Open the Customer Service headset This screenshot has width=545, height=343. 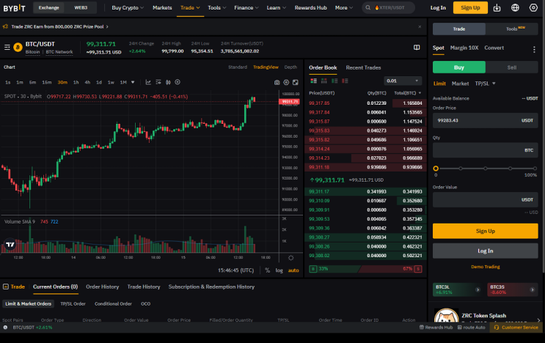(x=516, y=328)
